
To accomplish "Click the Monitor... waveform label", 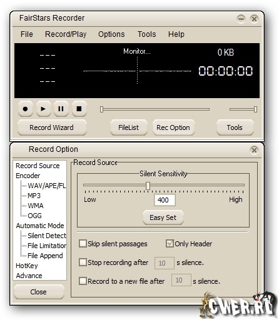I will (x=137, y=51).
